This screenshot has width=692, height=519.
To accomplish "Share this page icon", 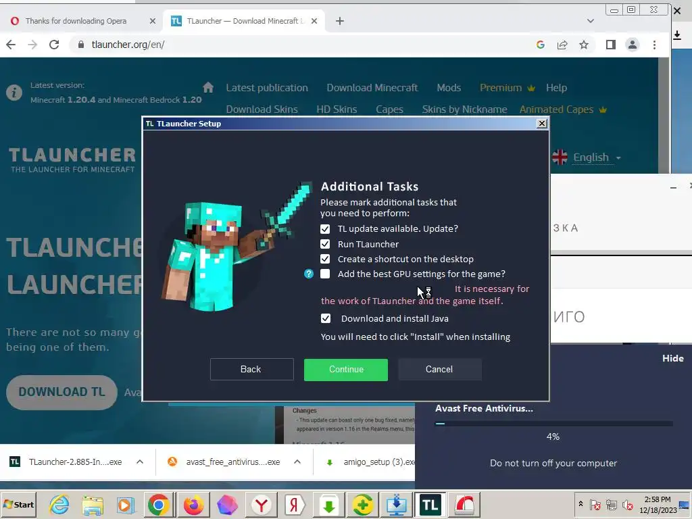I will pos(562,45).
